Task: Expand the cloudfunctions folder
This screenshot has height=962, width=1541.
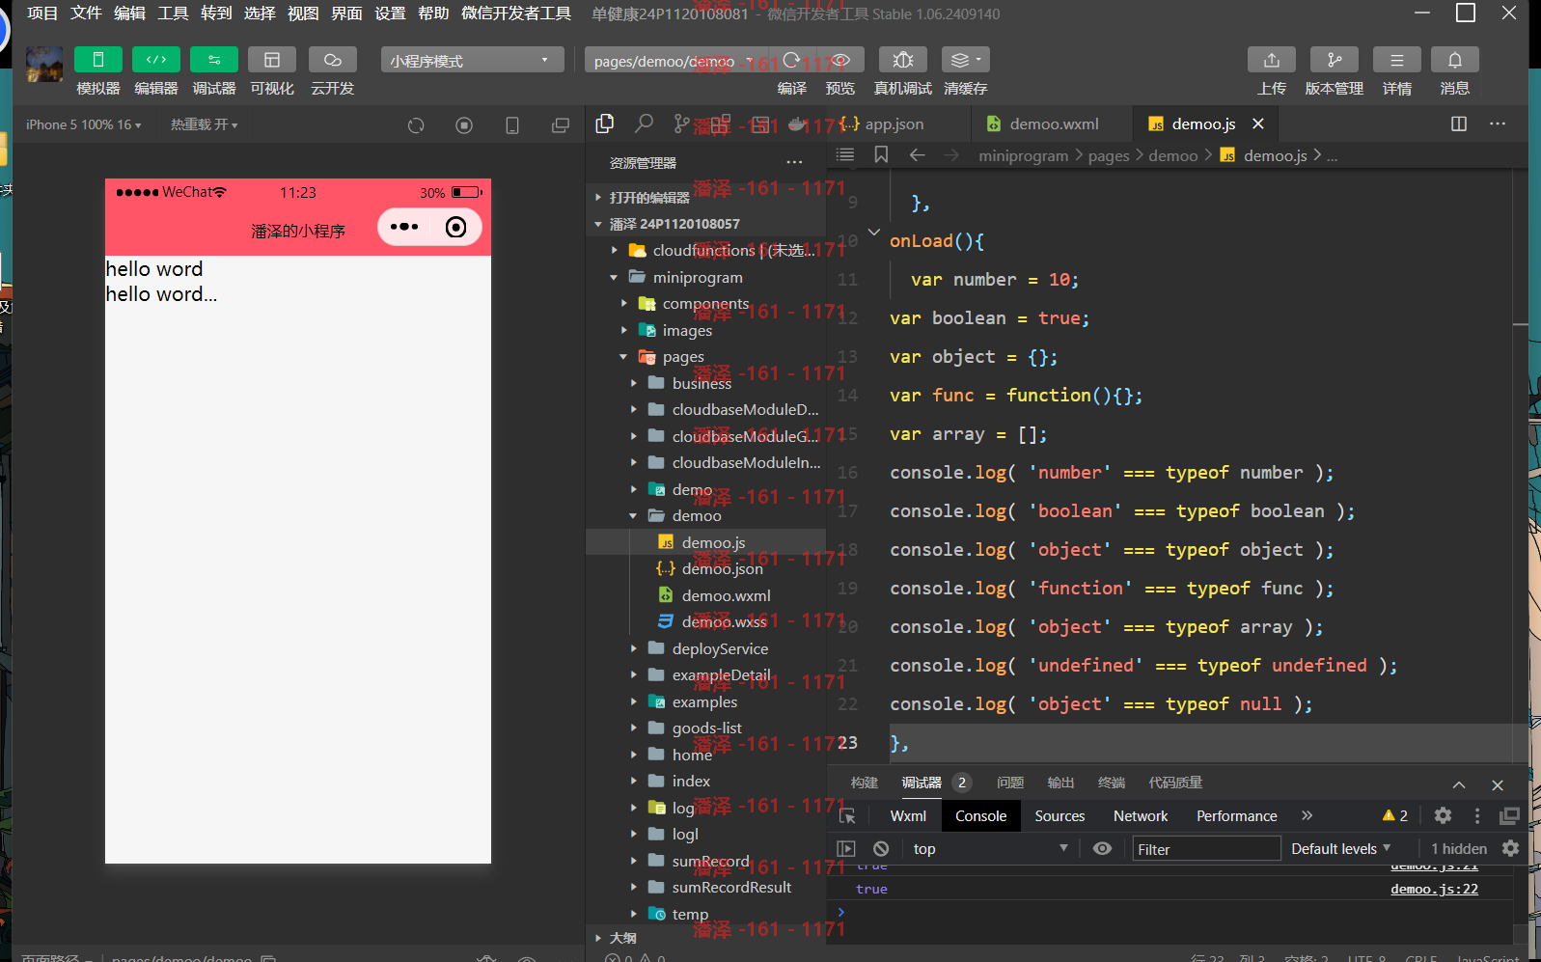Action: [x=615, y=250]
